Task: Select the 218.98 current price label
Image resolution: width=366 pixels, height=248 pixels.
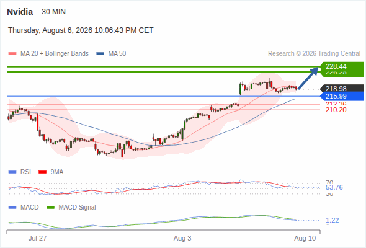Action: click(x=342, y=89)
